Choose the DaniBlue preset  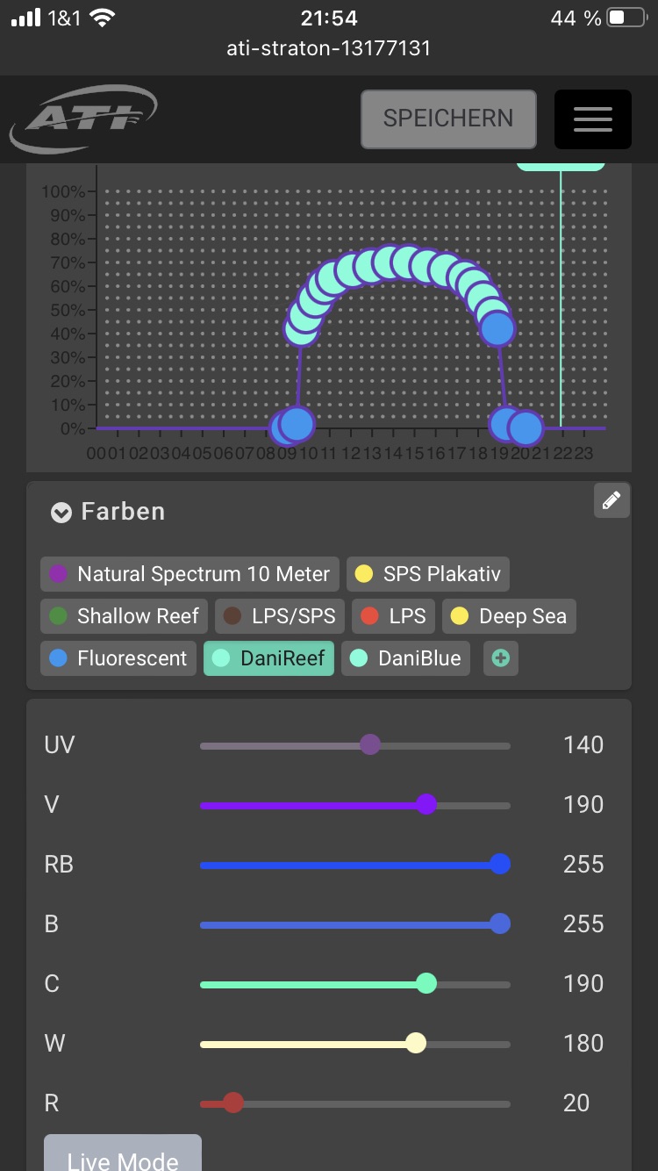pyautogui.click(x=405, y=658)
